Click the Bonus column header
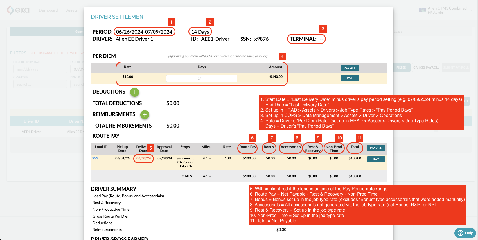This screenshot has width=478, height=240. 269,147
